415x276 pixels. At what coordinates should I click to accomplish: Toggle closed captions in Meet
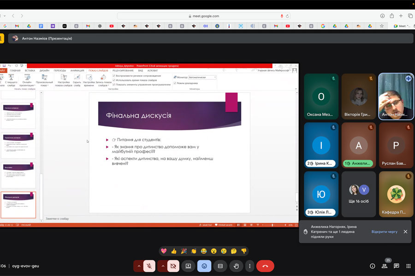(x=220, y=266)
